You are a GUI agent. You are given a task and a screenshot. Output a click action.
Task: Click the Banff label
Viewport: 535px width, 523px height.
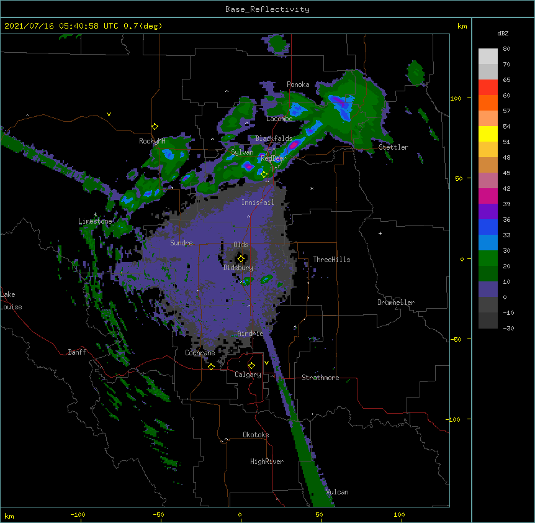77,352
